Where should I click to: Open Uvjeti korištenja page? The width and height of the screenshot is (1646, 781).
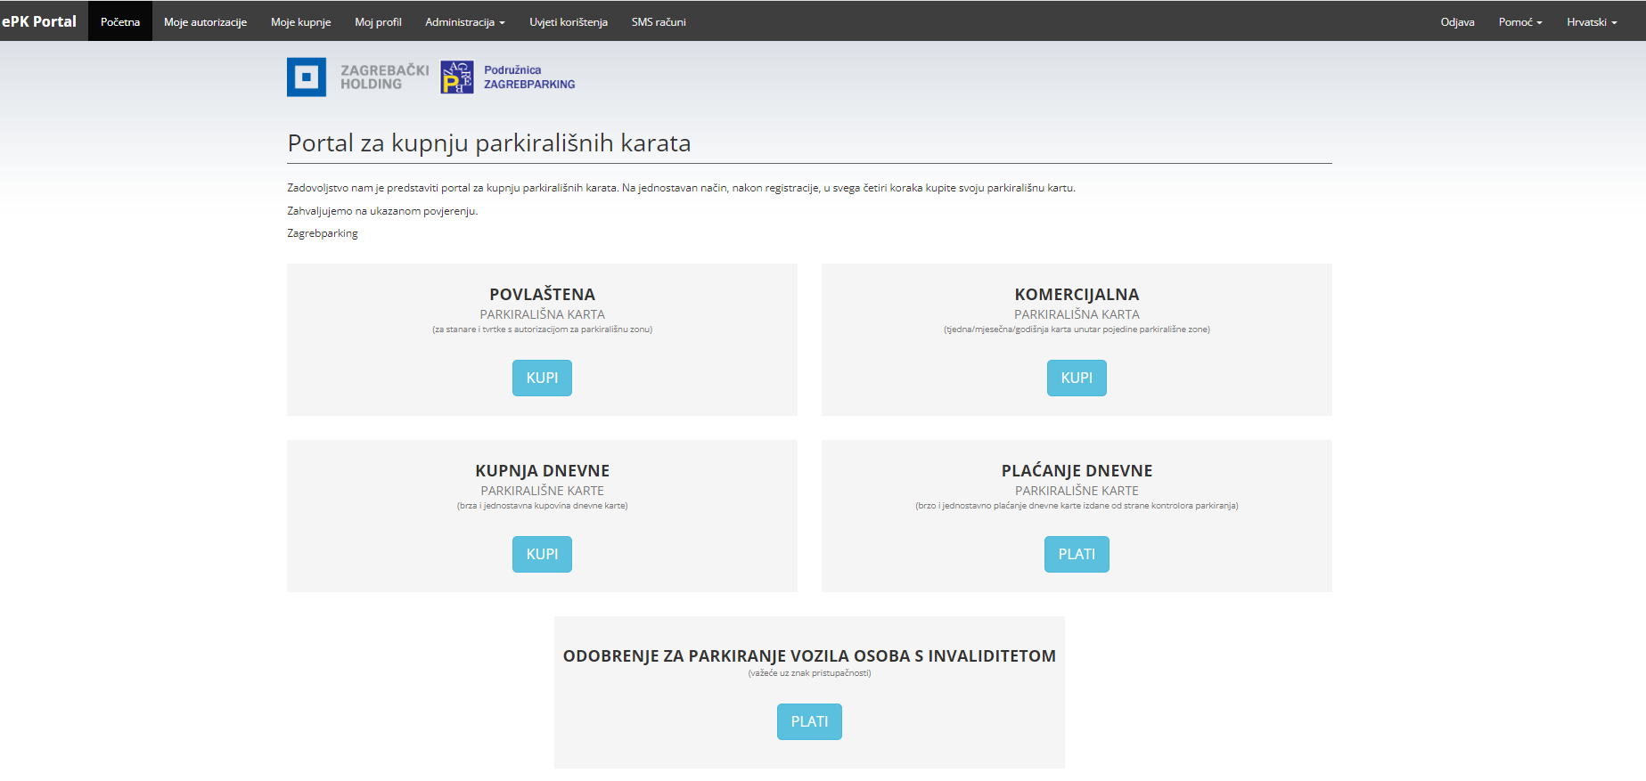pyautogui.click(x=569, y=21)
